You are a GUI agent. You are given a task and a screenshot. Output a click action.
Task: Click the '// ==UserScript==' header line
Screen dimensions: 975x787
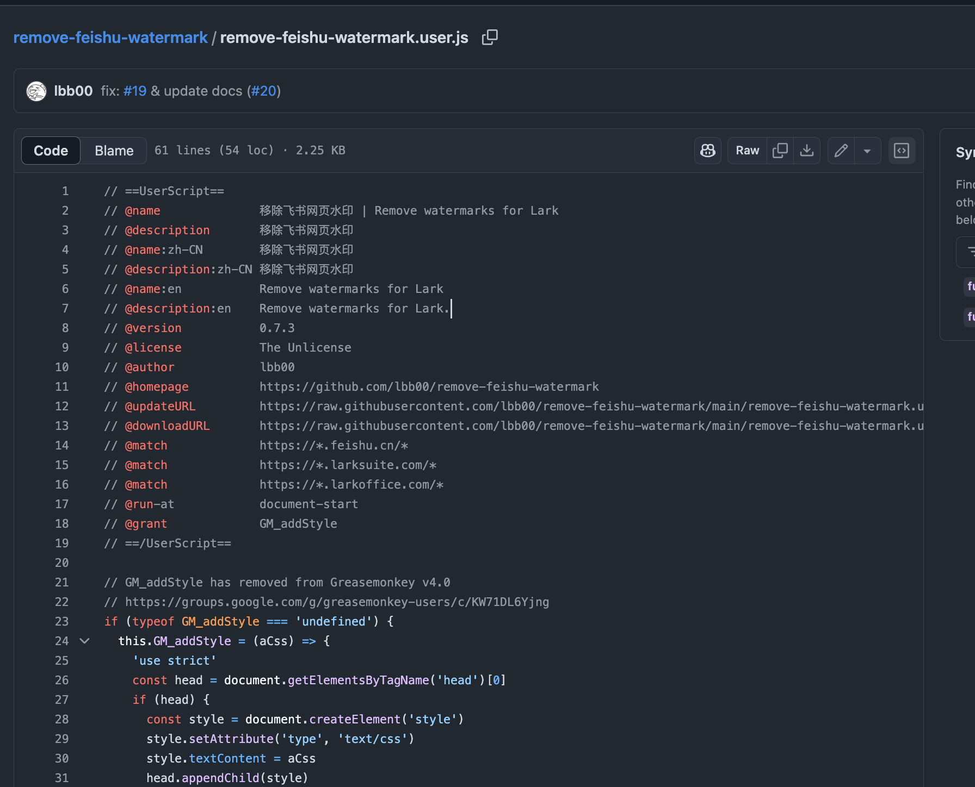164,191
